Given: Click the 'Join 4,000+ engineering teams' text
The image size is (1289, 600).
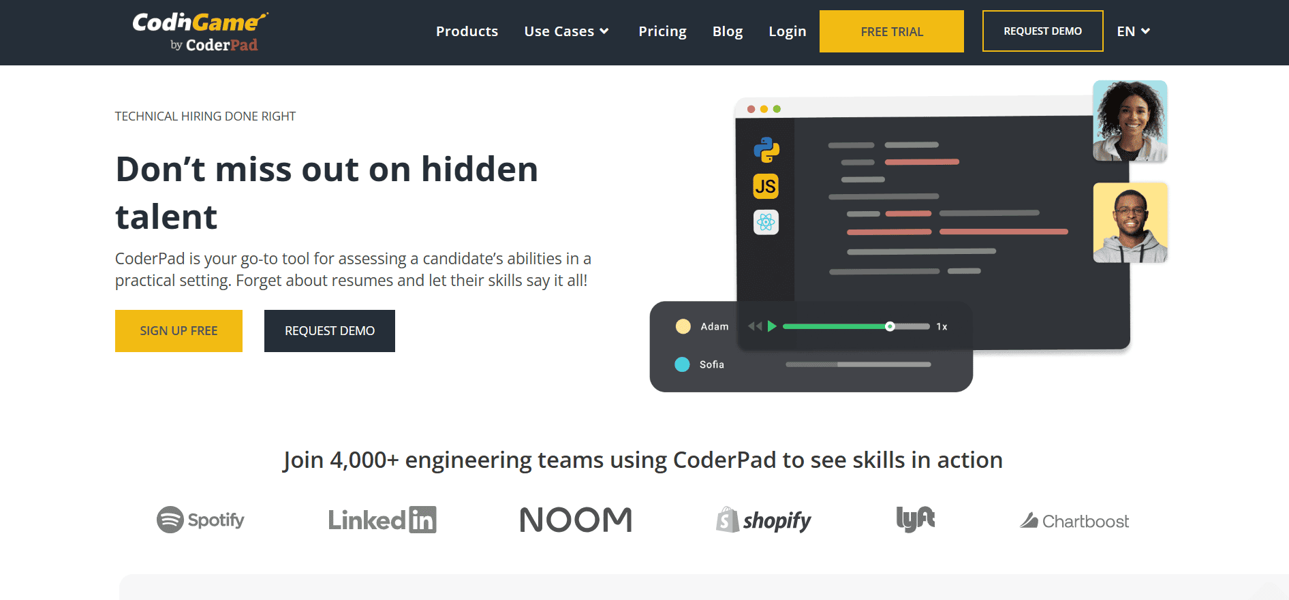Looking at the screenshot, I should (643, 460).
